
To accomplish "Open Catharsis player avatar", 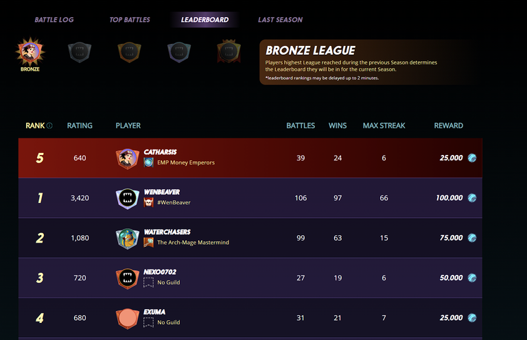I will pos(128,158).
